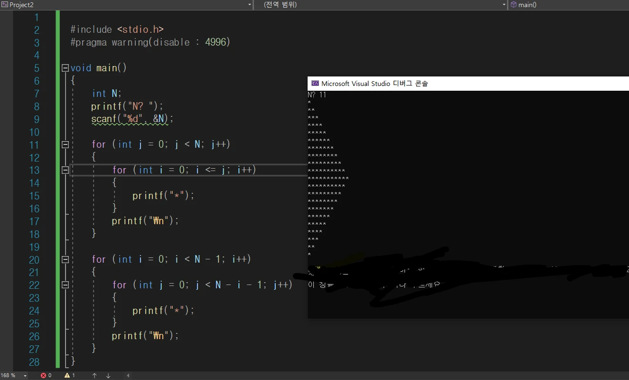Viewport: 629px width, 380px height.
Task: Open the main() member dropdown
Action: pos(569,5)
